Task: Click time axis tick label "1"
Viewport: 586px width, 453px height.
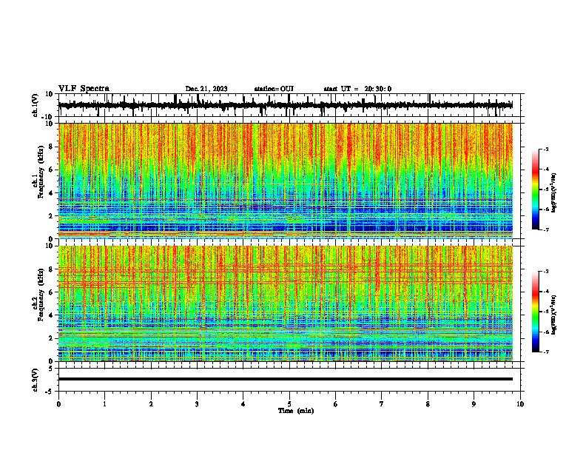Action: click(x=104, y=404)
